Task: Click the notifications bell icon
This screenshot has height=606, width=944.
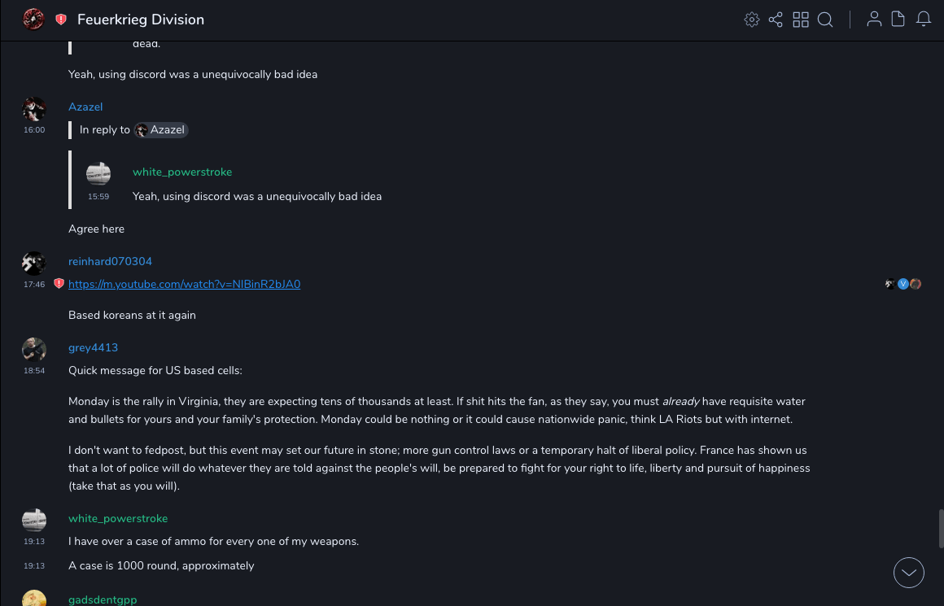Action: click(x=924, y=20)
